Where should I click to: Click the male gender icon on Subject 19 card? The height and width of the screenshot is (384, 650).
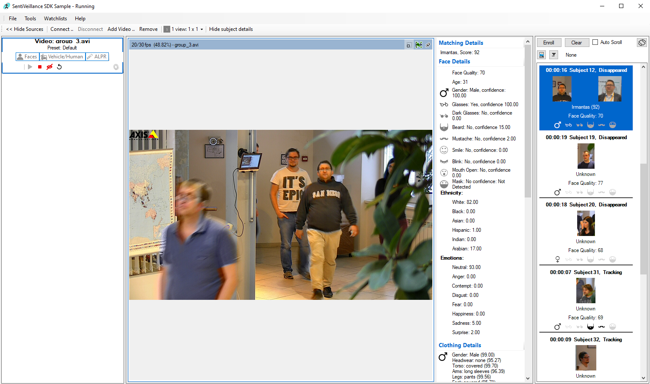pos(557,192)
